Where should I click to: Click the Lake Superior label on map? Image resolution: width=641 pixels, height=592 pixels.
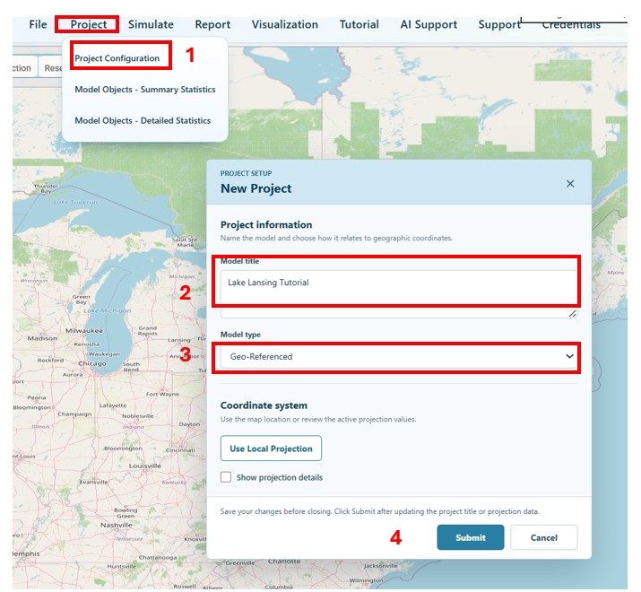pos(76,202)
